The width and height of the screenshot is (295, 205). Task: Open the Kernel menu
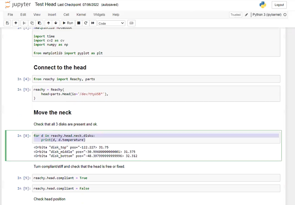[x=81, y=15]
